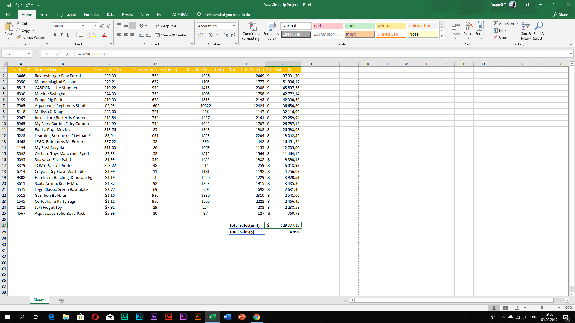575x323 pixels.
Task: Open the File tab
Action: coord(9,14)
